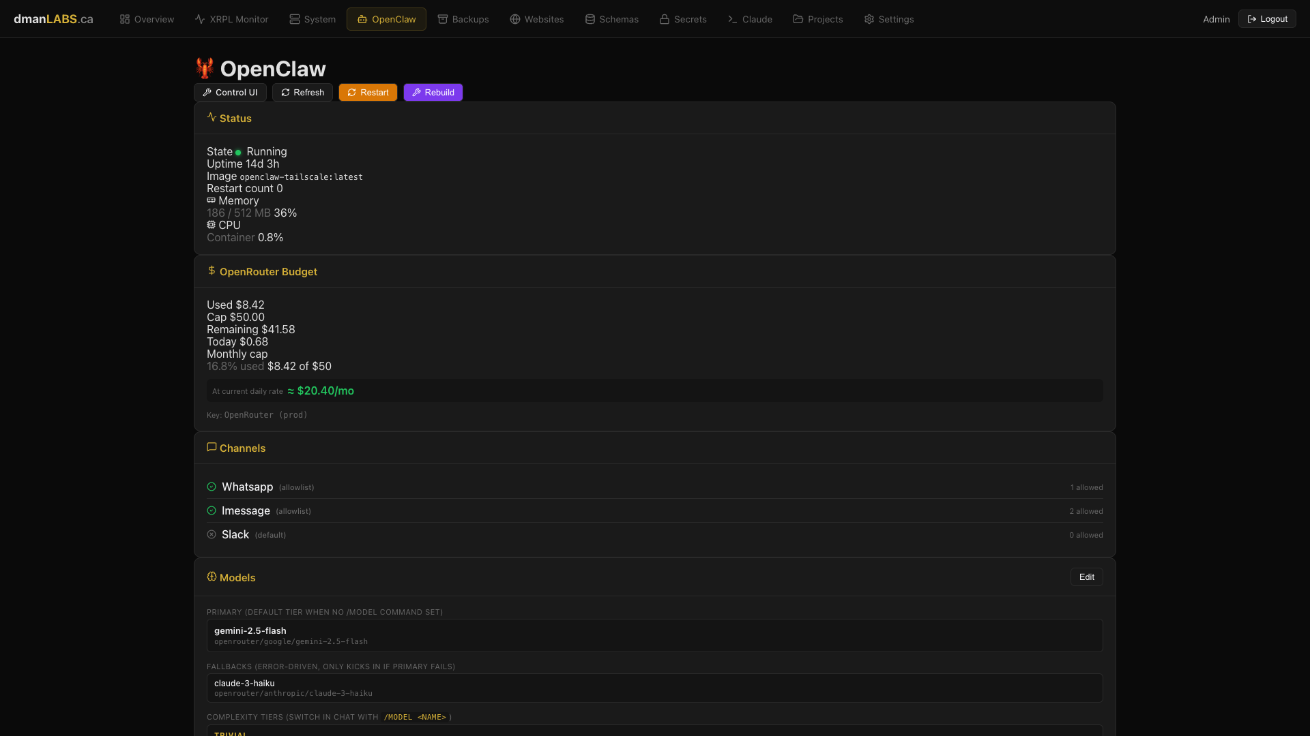
Task: Click the ≈ $20.40/mo projected rate
Action: coord(321,390)
